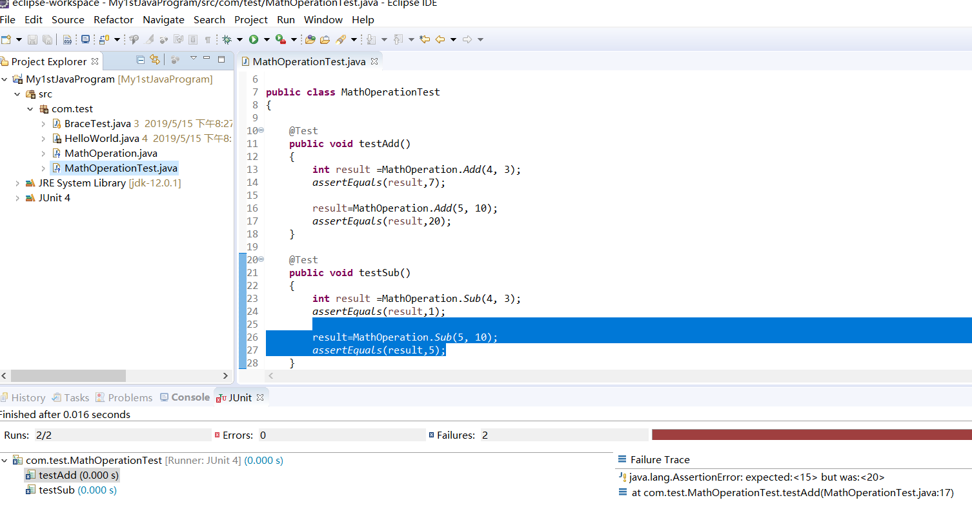Expand the BraceTest.java tree node
Image resolution: width=972 pixels, height=509 pixels.
pyautogui.click(x=43, y=124)
